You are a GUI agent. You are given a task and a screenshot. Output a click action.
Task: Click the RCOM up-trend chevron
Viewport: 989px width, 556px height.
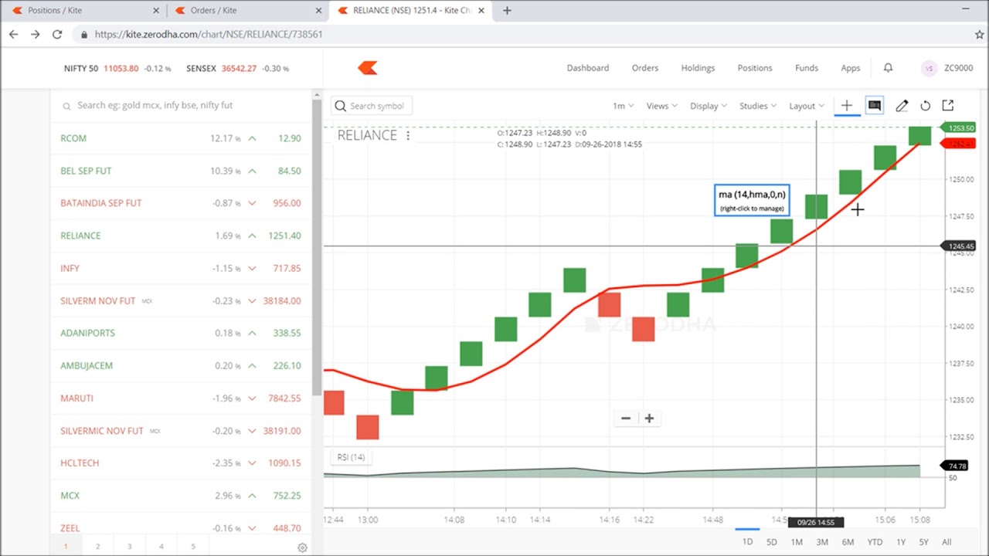[252, 138]
